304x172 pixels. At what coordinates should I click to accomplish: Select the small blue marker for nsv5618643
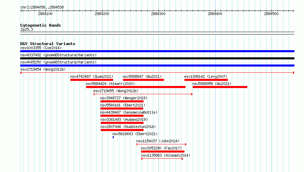tap(113, 137)
